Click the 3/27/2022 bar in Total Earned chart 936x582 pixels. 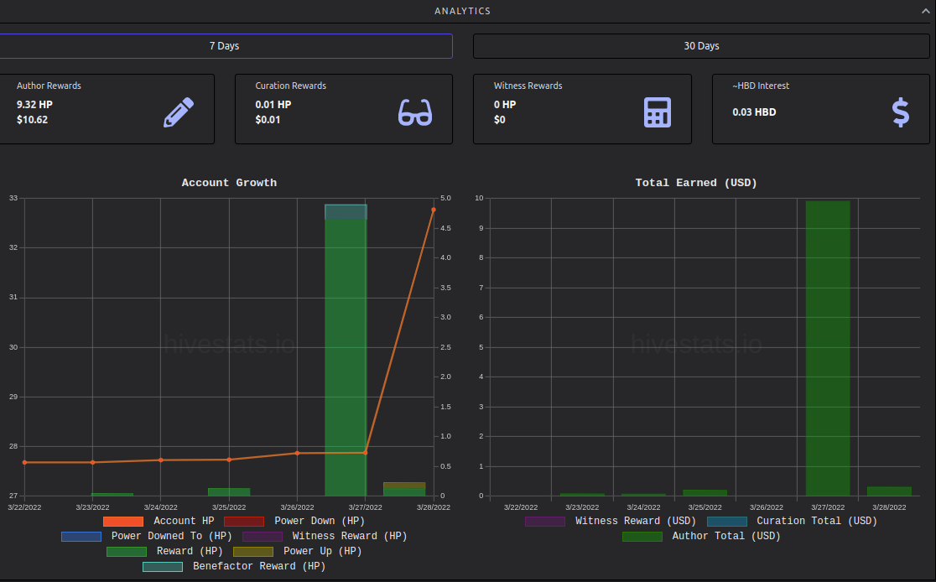827,349
